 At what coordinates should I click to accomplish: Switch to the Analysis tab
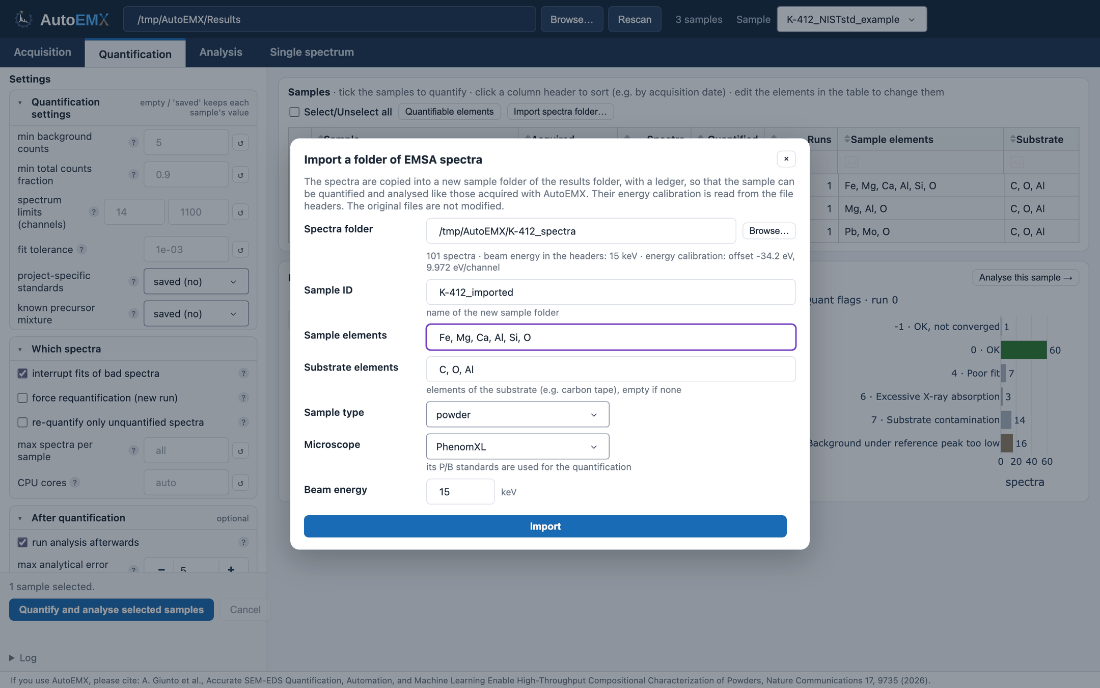click(x=221, y=52)
